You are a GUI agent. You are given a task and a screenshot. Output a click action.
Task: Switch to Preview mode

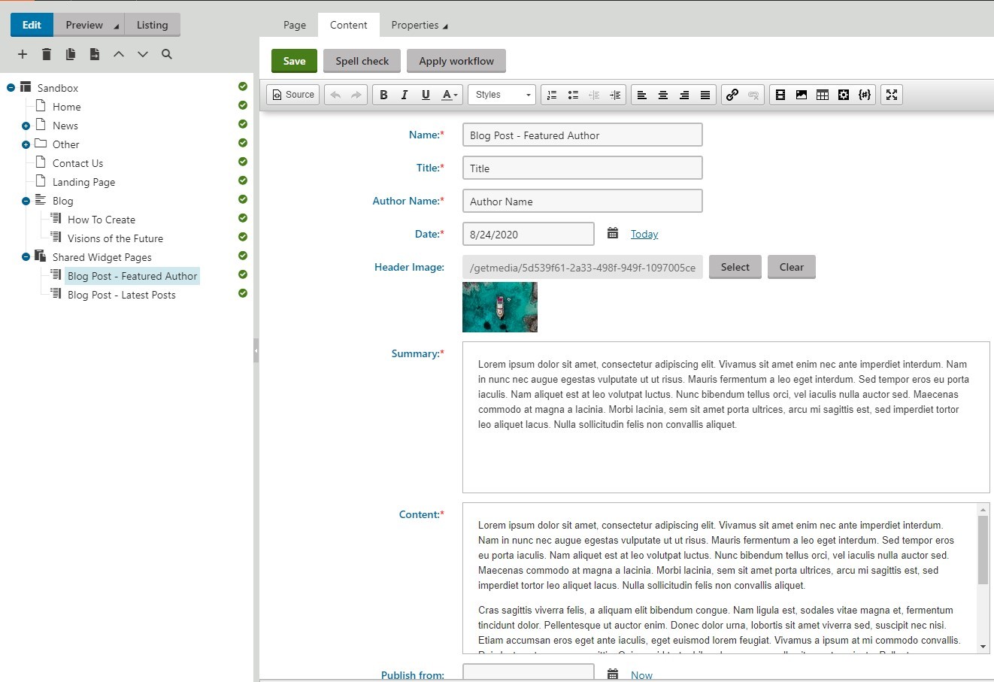pos(89,25)
